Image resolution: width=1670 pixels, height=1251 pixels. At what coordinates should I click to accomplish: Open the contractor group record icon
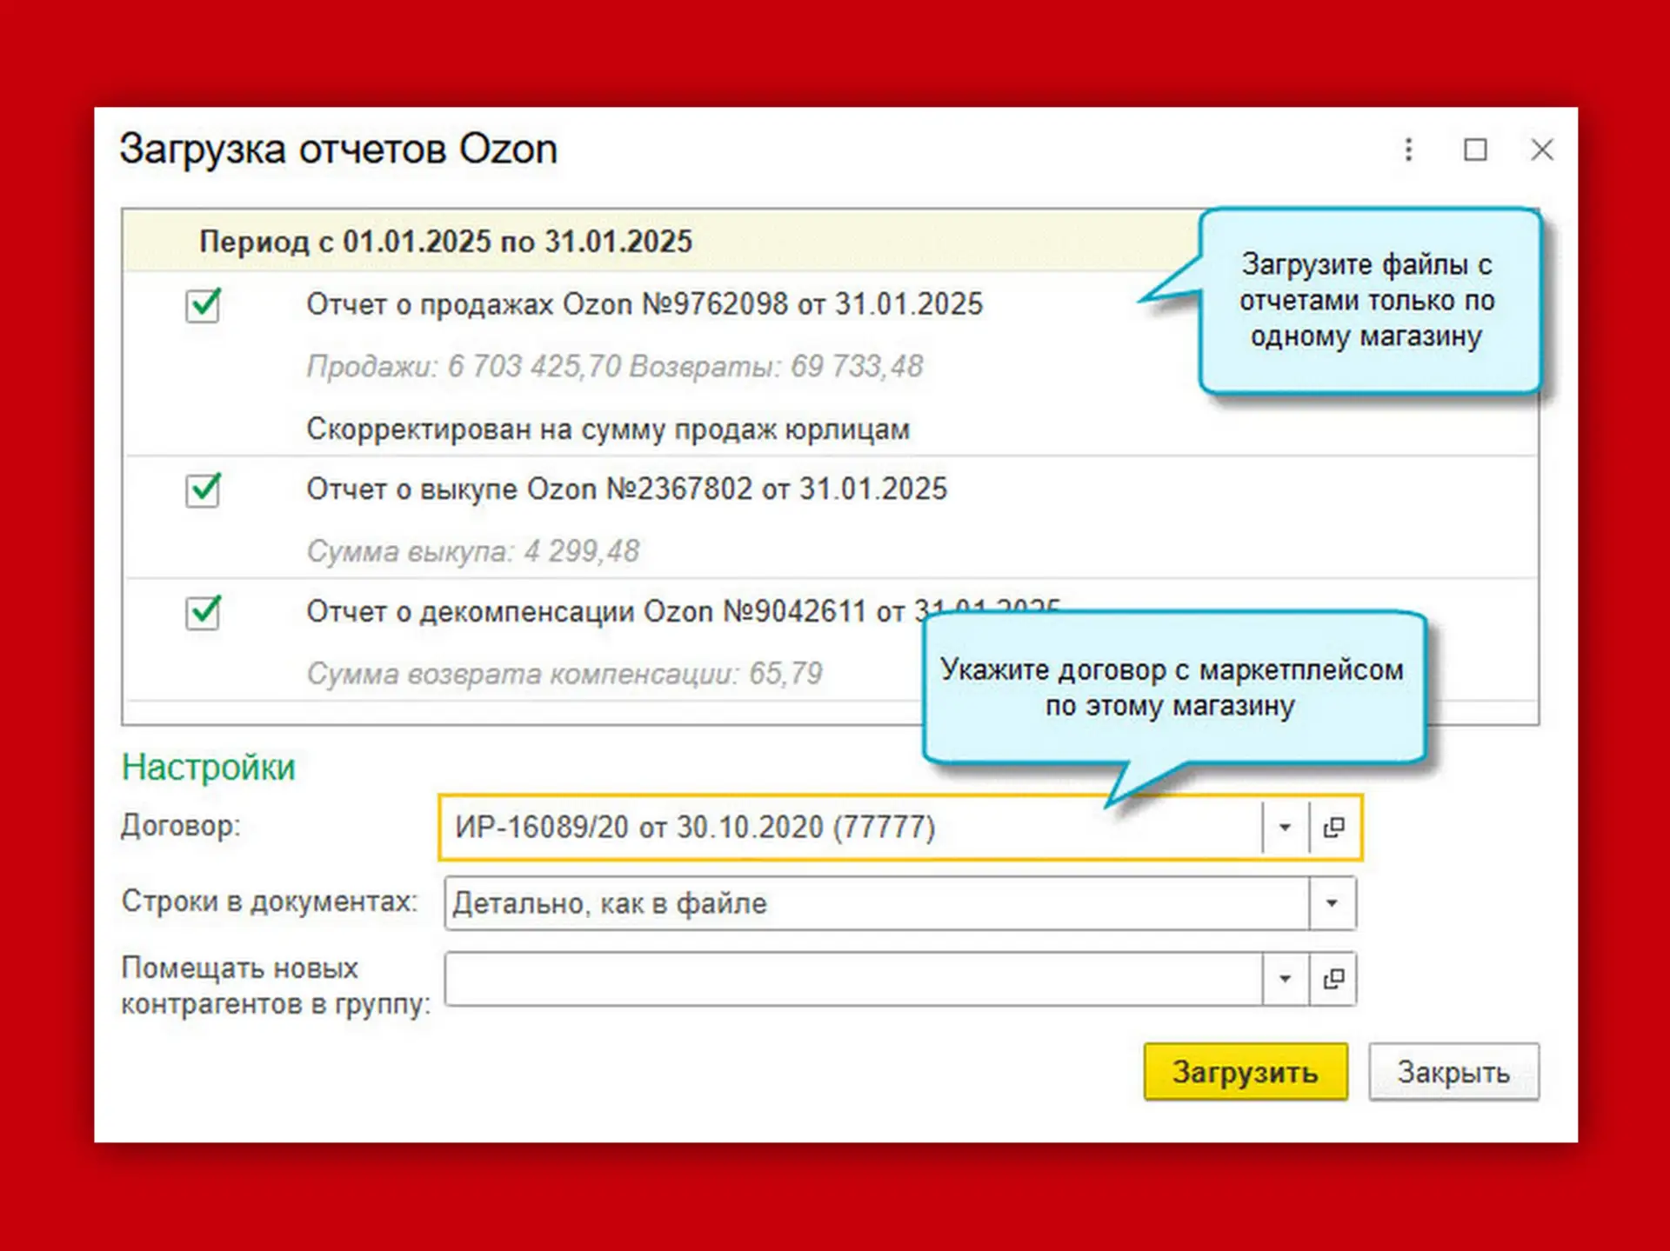1333,979
